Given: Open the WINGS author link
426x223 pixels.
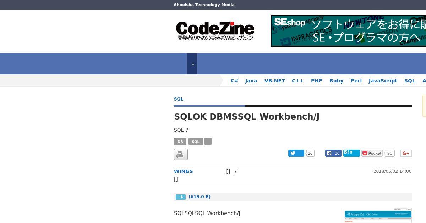Looking at the screenshot, I should click(184, 171).
